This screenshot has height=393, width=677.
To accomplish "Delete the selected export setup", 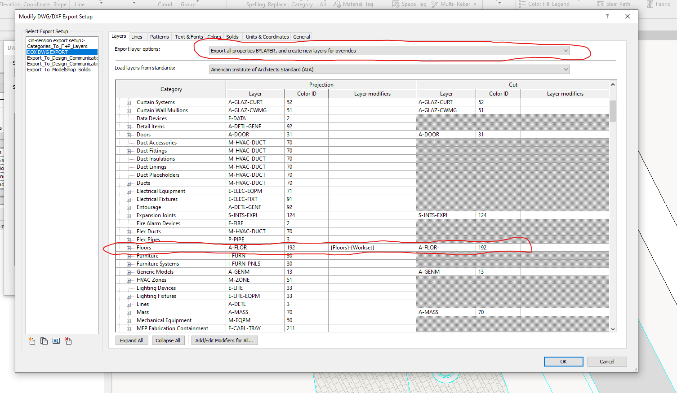I will [x=68, y=341].
